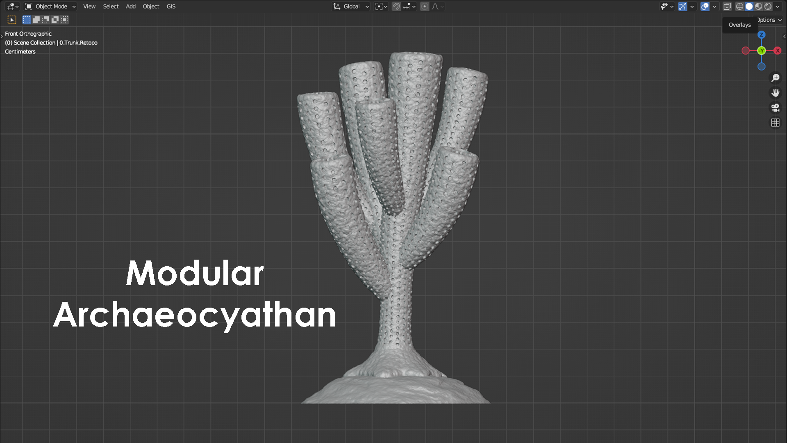The height and width of the screenshot is (443, 787).
Task: Open the Object Mode dropdown
Action: point(50,6)
